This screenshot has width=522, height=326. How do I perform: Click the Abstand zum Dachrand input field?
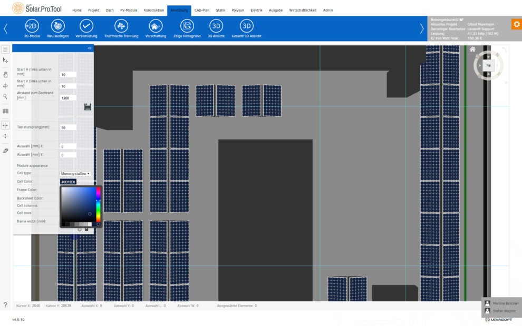(x=68, y=98)
